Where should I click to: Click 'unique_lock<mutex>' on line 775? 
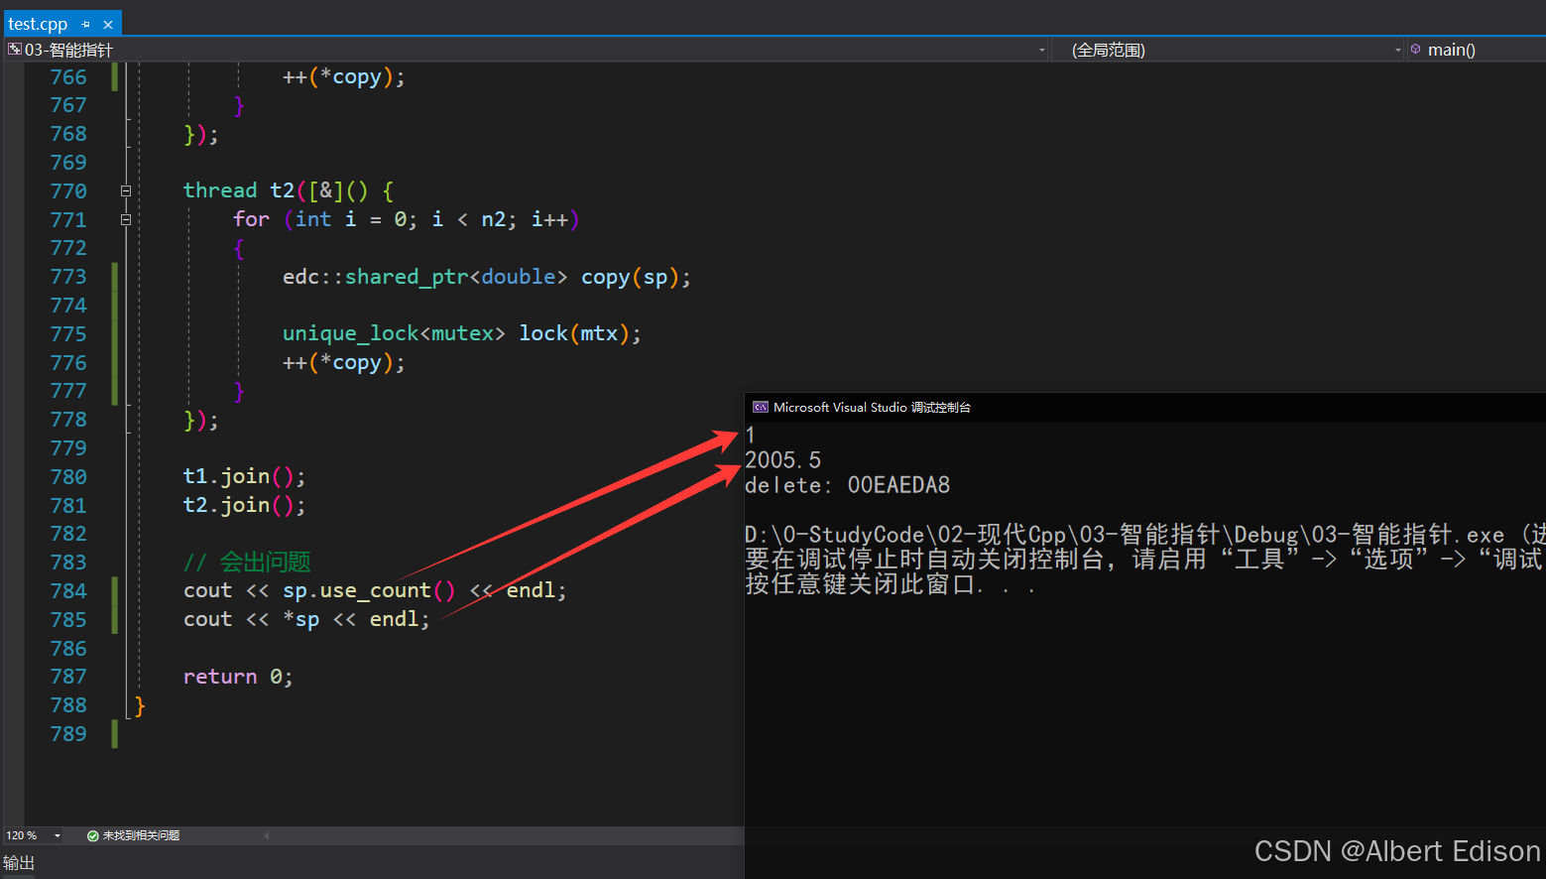pos(394,333)
